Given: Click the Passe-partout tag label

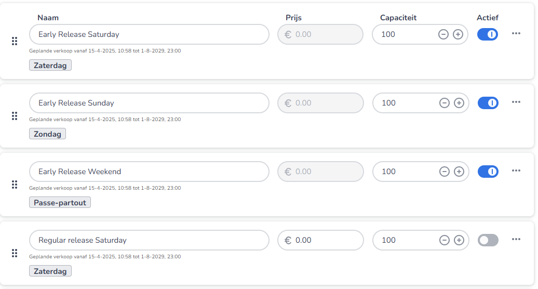Looking at the screenshot, I should tap(60, 203).
